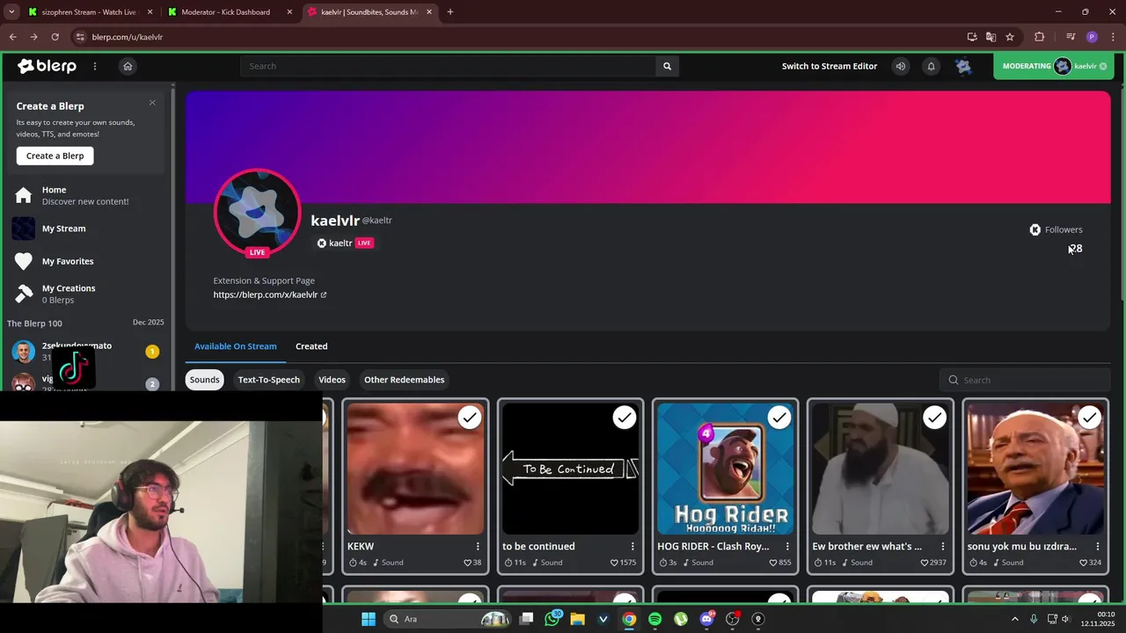Select the Sounds filter chip
This screenshot has width=1126, height=633.
click(204, 380)
